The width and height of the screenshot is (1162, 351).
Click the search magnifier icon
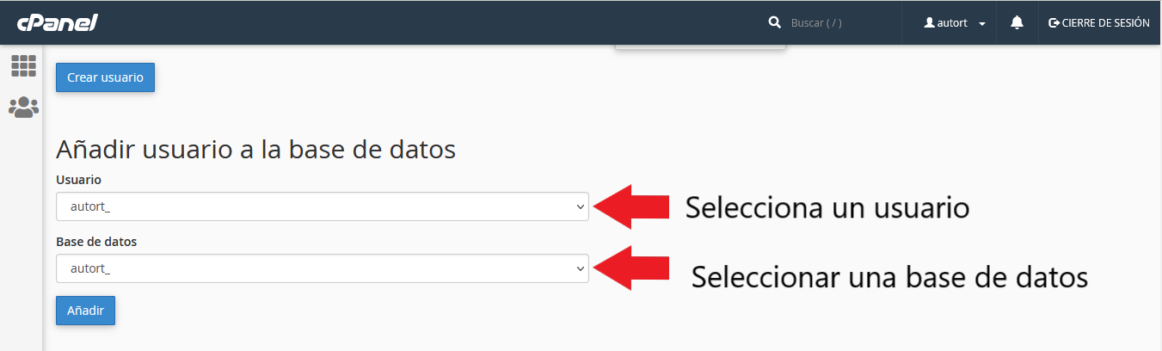pyautogui.click(x=774, y=23)
